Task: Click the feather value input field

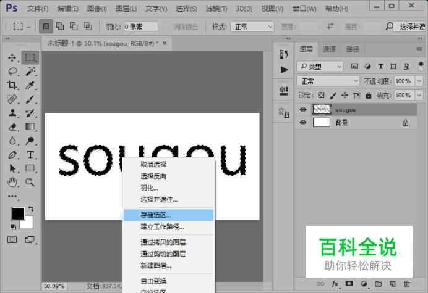Action: click(141, 27)
